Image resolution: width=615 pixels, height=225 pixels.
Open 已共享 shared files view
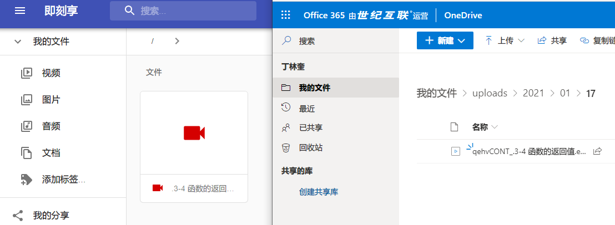pyautogui.click(x=311, y=127)
